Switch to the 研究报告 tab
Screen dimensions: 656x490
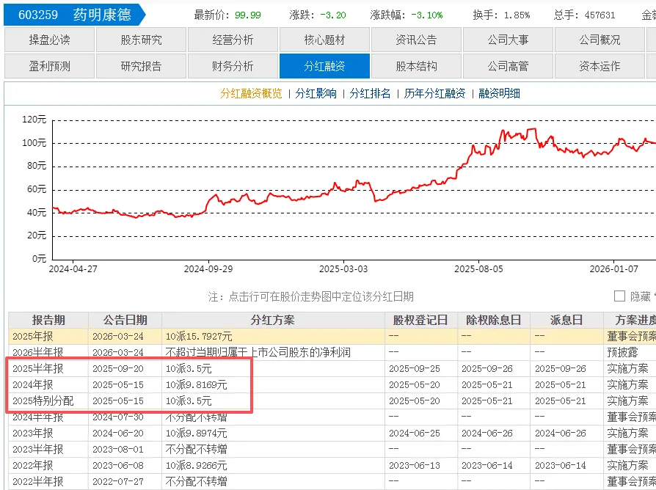pos(141,66)
